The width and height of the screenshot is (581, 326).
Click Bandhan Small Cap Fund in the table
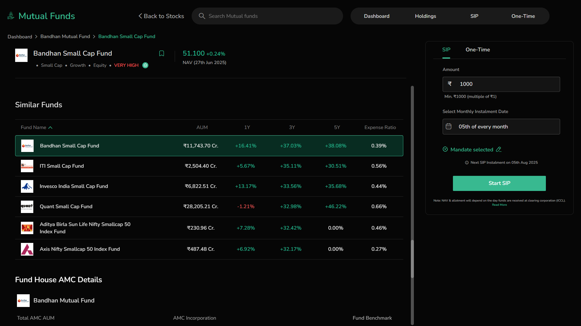[x=70, y=146]
